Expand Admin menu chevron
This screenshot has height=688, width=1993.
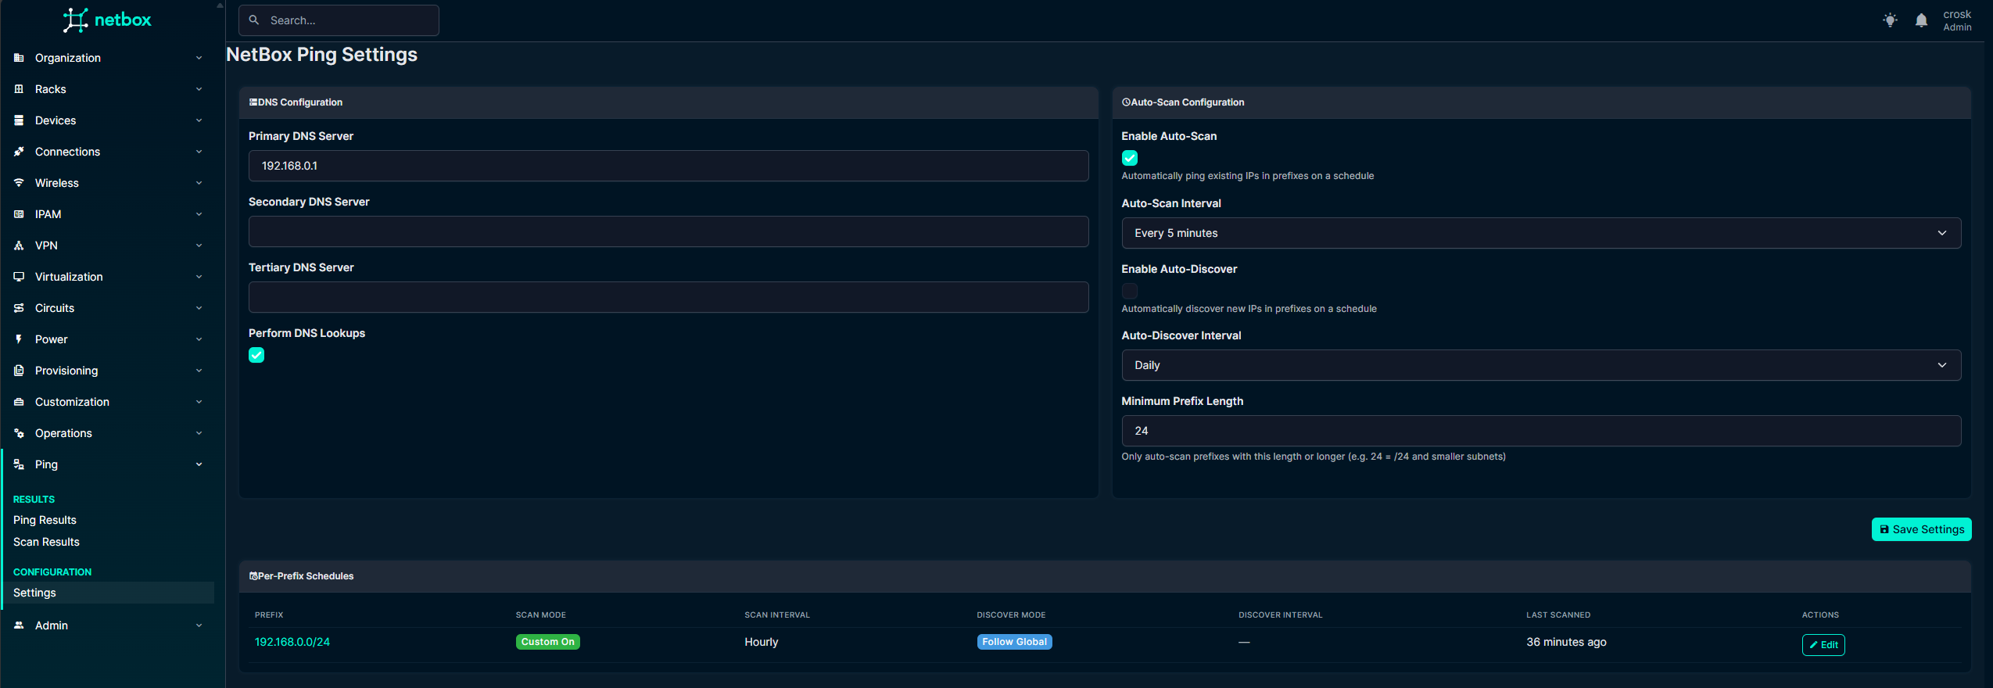click(199, 625)
